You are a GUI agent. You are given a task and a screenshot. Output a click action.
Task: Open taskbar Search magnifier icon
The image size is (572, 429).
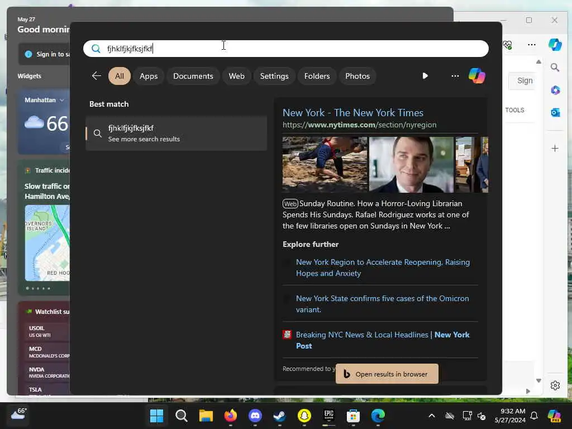tap(182, 416)
